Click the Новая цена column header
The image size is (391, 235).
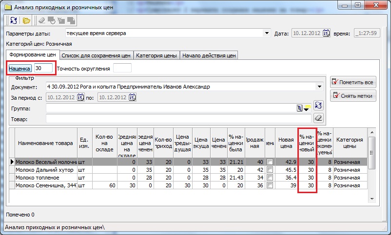pyautogui.click(x=286, y=143)
